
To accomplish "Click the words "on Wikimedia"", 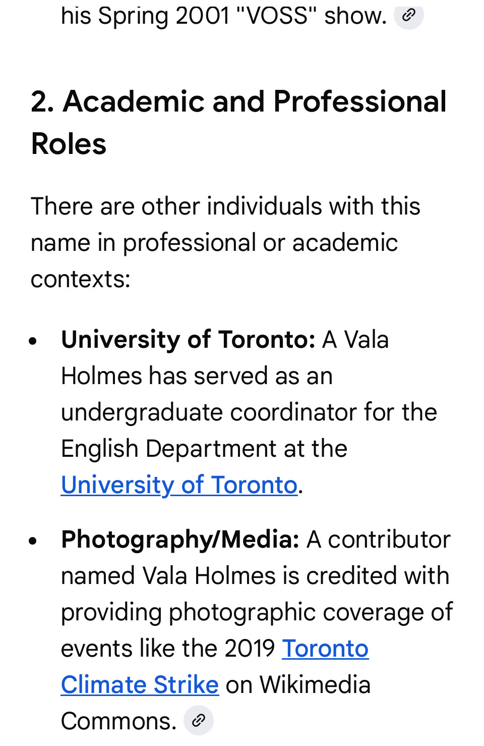I will pos(298,685).
